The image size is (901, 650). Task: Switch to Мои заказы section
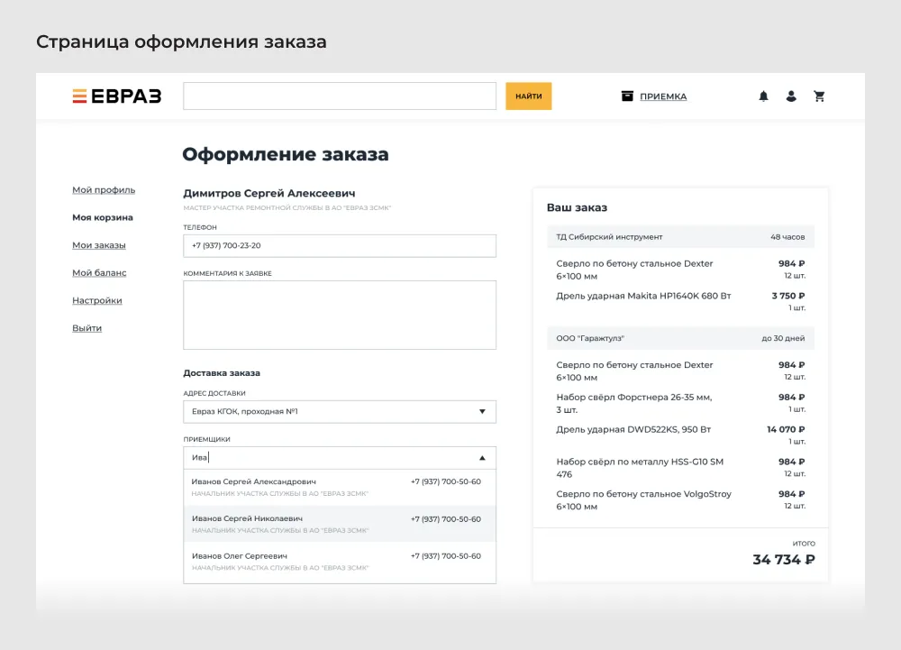(101, 245)
